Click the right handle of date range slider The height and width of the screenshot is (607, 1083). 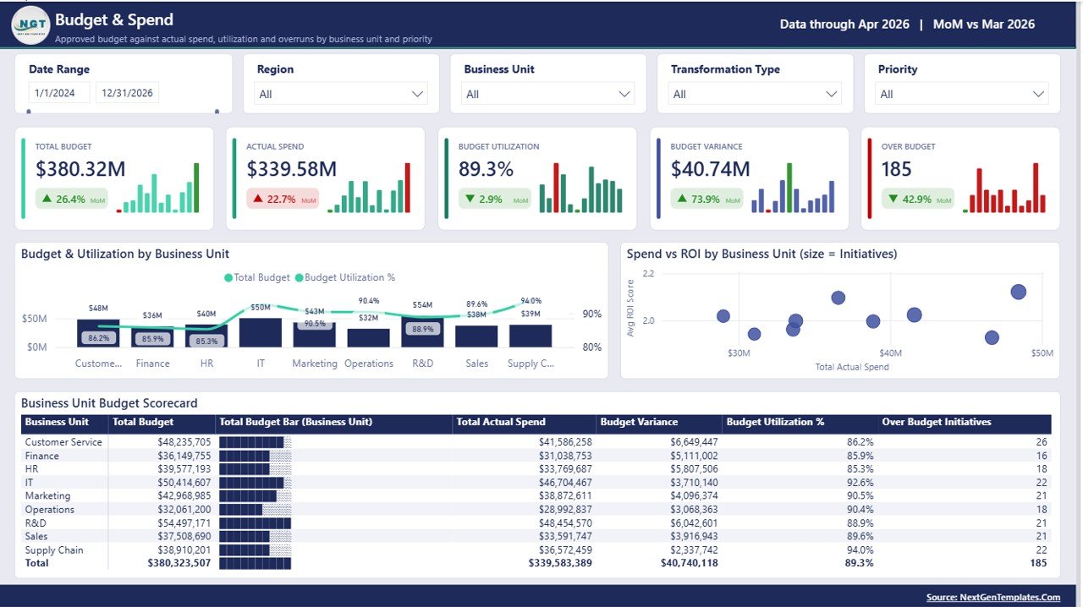click(217, 111)
